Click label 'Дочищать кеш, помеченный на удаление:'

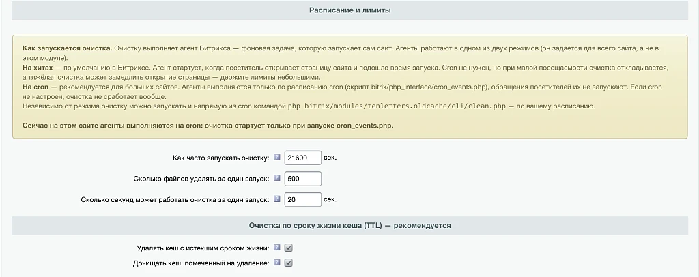click(x=201, y=263)
